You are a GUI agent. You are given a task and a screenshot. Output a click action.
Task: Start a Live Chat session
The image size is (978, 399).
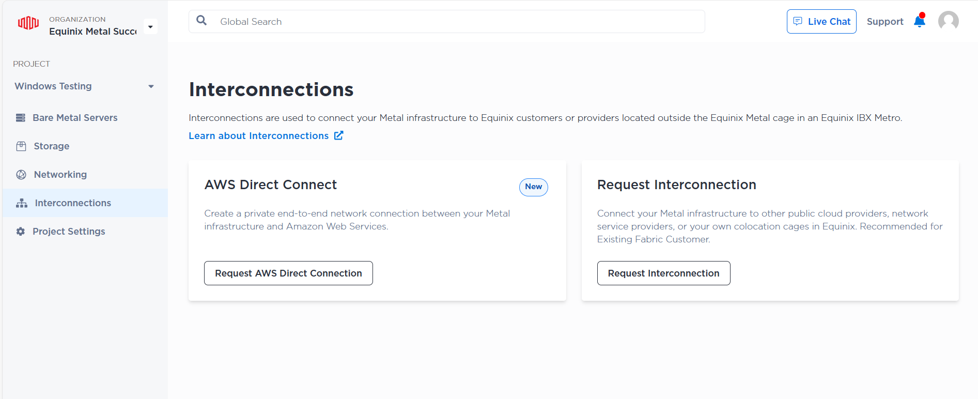[x=821, y=21]
